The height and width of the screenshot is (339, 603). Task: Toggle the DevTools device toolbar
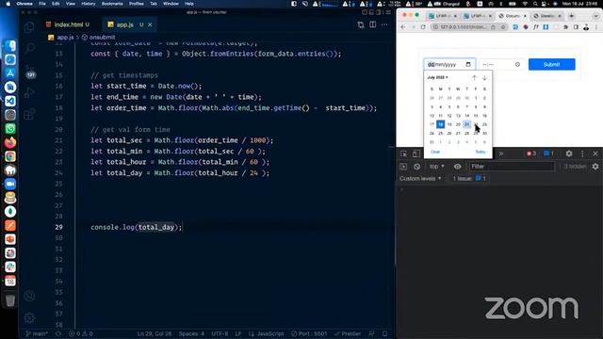416,153
